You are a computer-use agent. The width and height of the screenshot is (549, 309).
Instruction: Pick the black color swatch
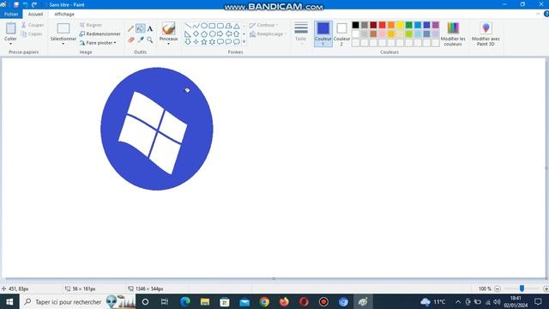coord(355,25)
